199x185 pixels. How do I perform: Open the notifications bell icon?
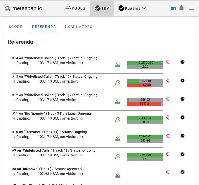coord(182,8)
